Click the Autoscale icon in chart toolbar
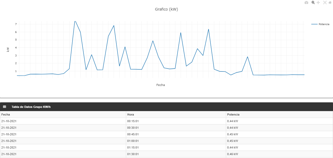This screenshot has width=333, height=158. (x=325, y=3)
